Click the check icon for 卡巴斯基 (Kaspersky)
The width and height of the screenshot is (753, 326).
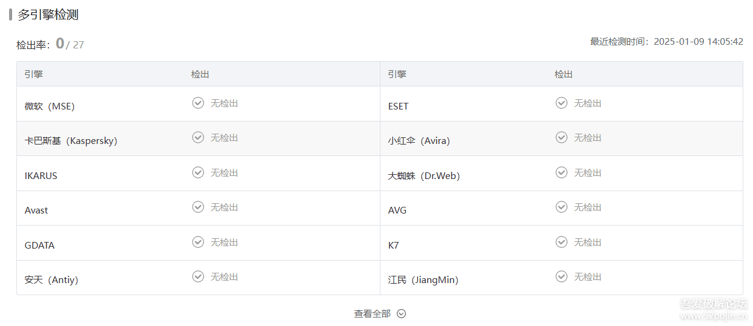[198, 137]
